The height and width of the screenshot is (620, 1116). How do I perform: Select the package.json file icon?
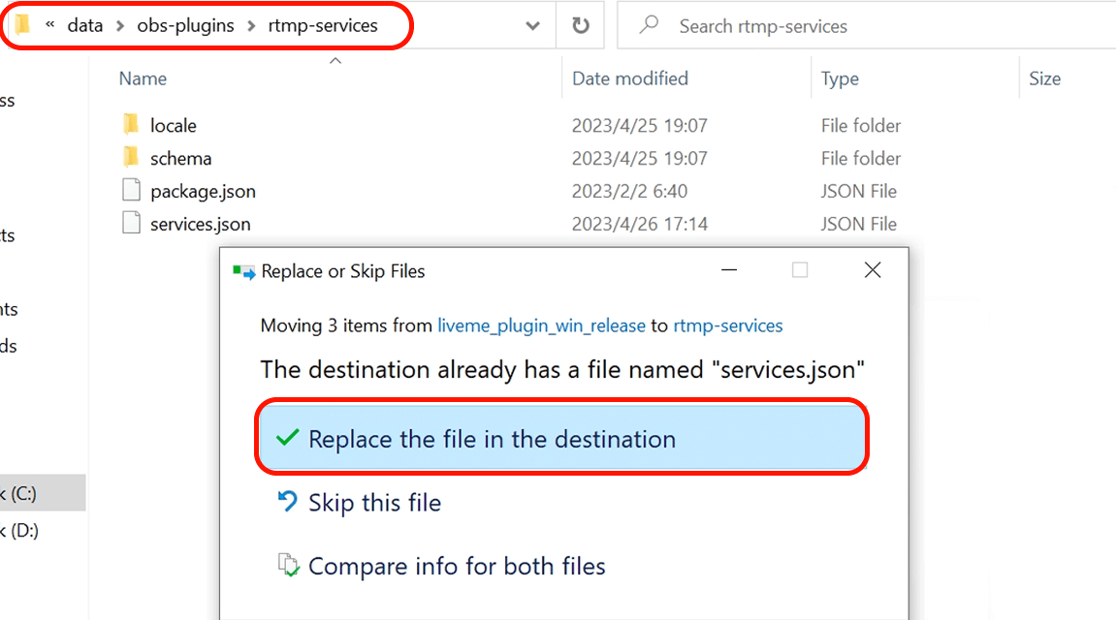pyautogui.click(x=132, y=191)
